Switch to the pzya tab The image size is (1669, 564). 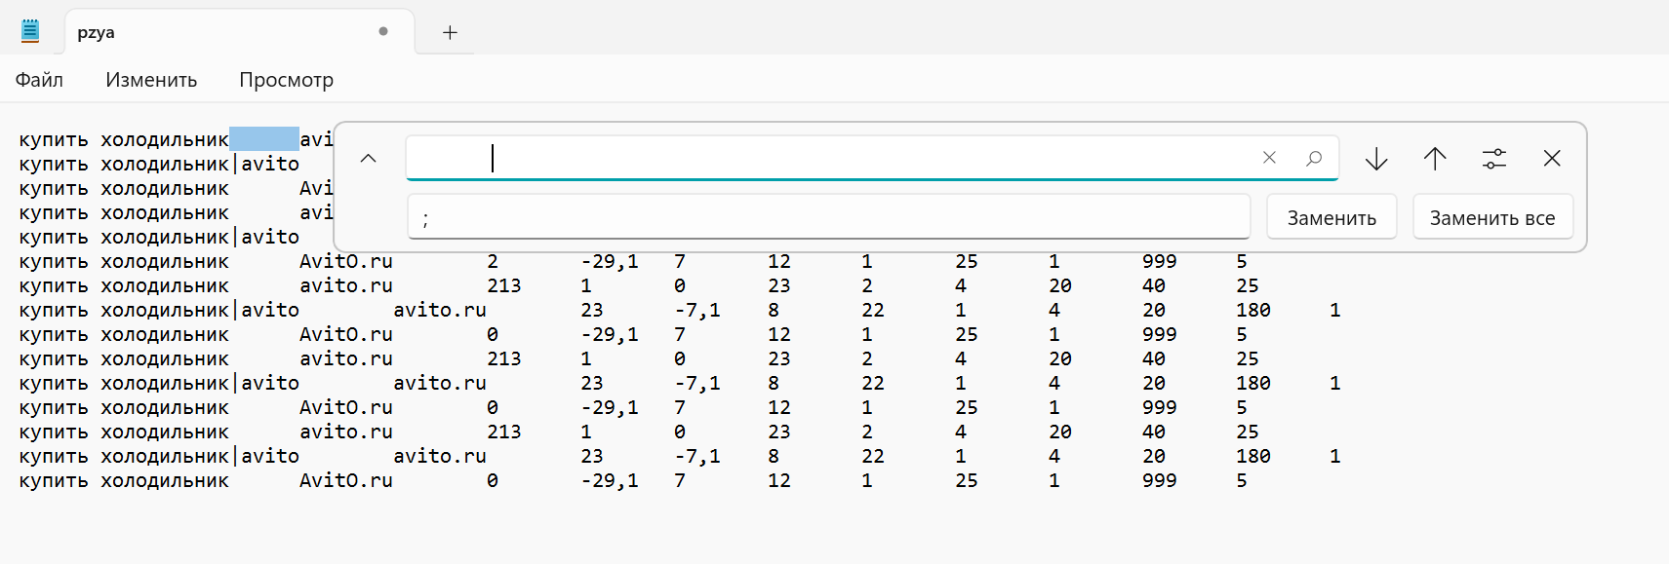[239, 31]
